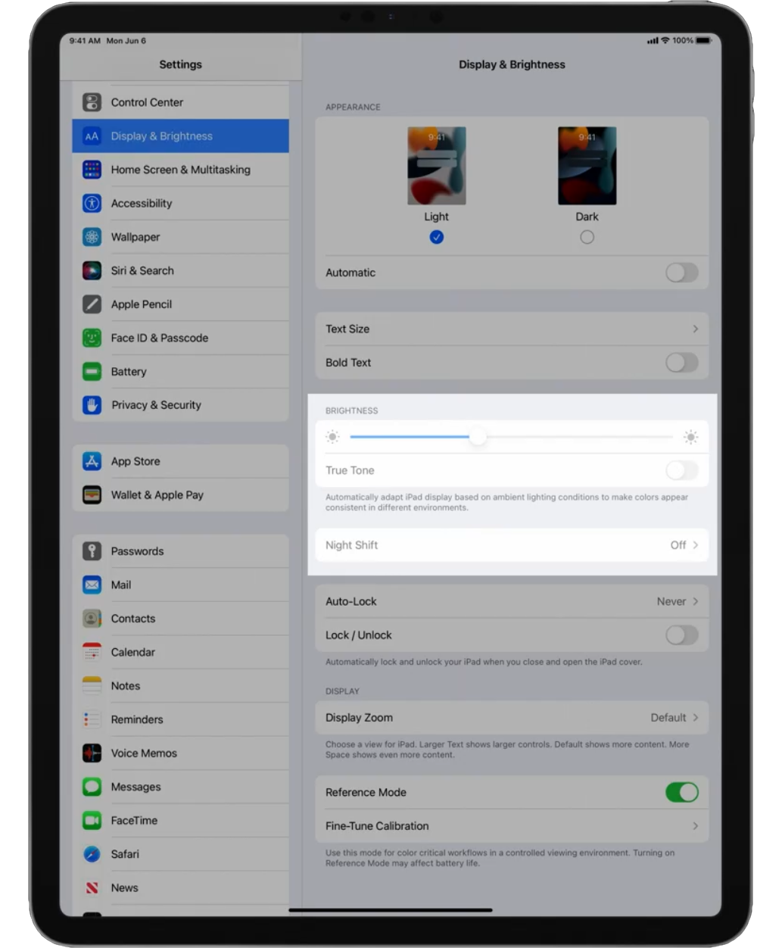Select the Dark appearance radio button

point(587,237)
